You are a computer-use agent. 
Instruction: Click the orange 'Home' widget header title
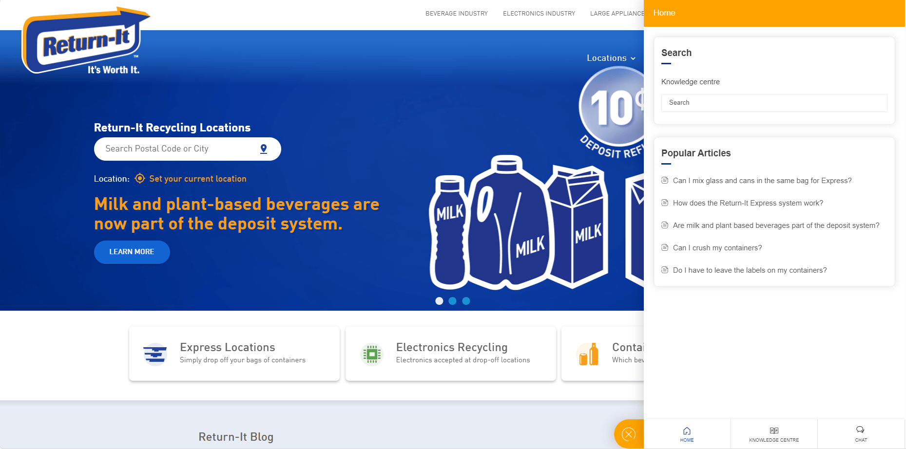[664, 13]
